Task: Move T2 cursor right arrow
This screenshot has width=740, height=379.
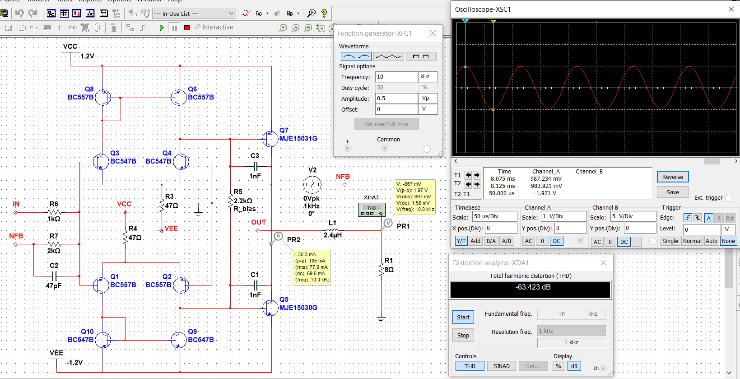Action: click(476, 184)
